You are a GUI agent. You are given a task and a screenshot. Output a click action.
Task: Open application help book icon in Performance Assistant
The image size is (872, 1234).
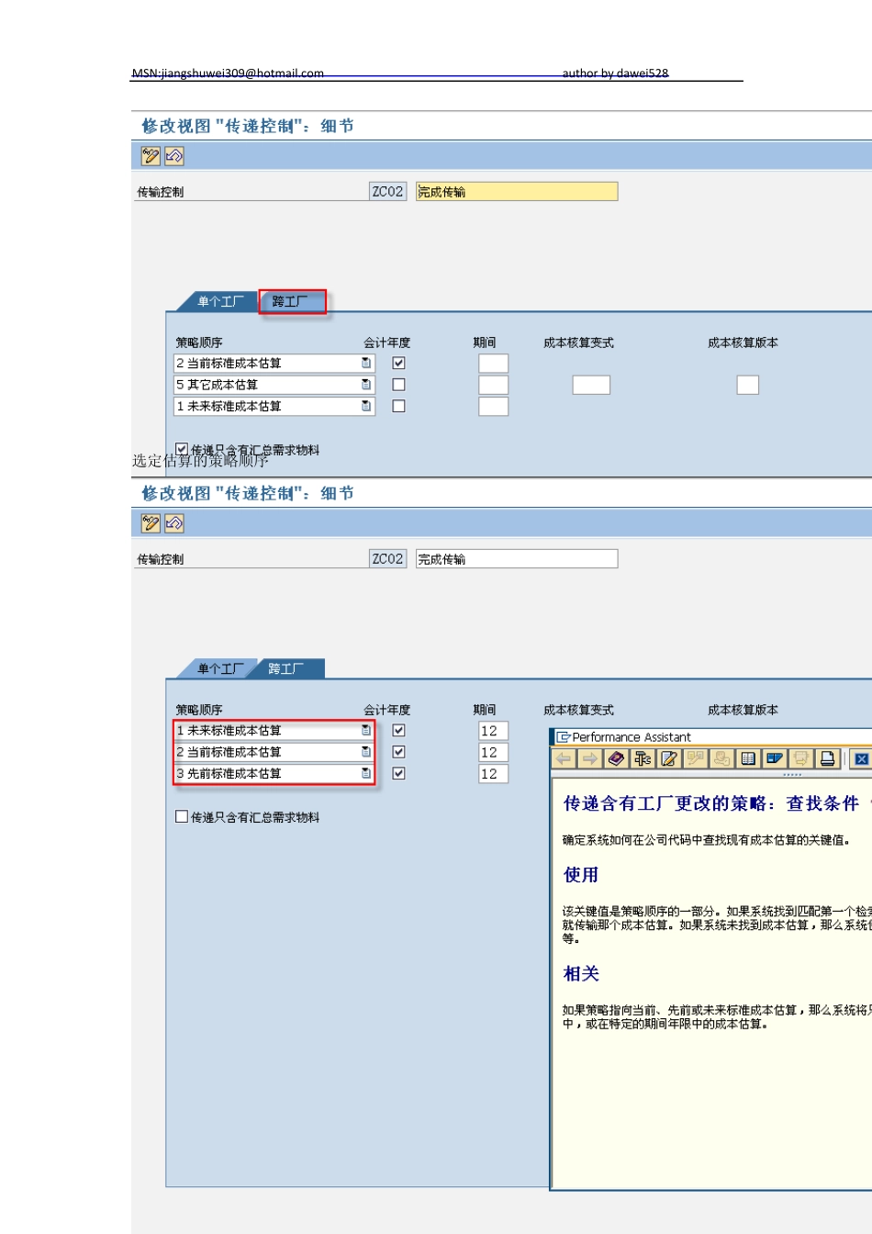point(617,758)
